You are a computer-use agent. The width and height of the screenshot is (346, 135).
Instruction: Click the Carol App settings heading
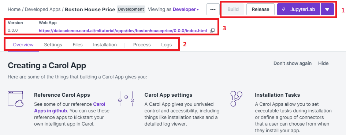click(x=168, y=95)
